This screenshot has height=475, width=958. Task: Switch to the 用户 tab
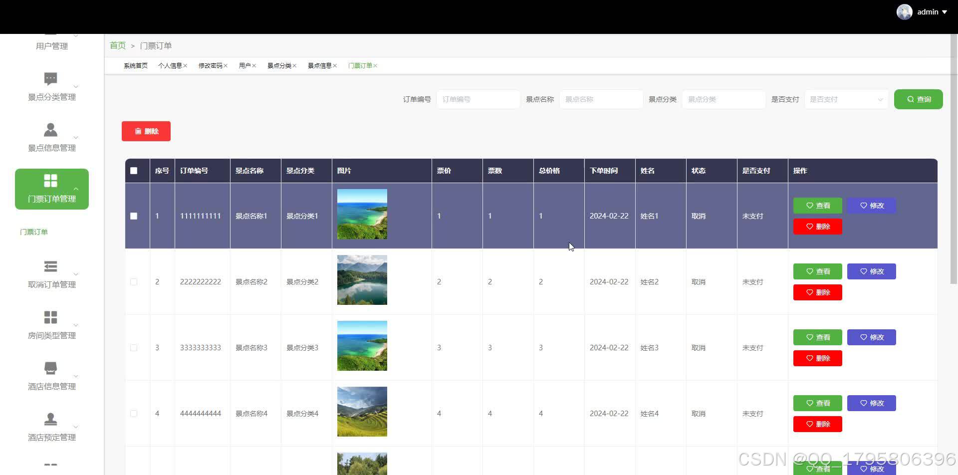click(244, 66)
